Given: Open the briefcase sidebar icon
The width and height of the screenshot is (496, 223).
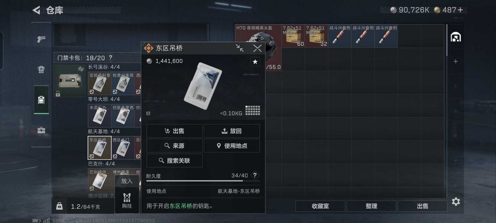Looking at the screenshot, I should click(41, 130).
